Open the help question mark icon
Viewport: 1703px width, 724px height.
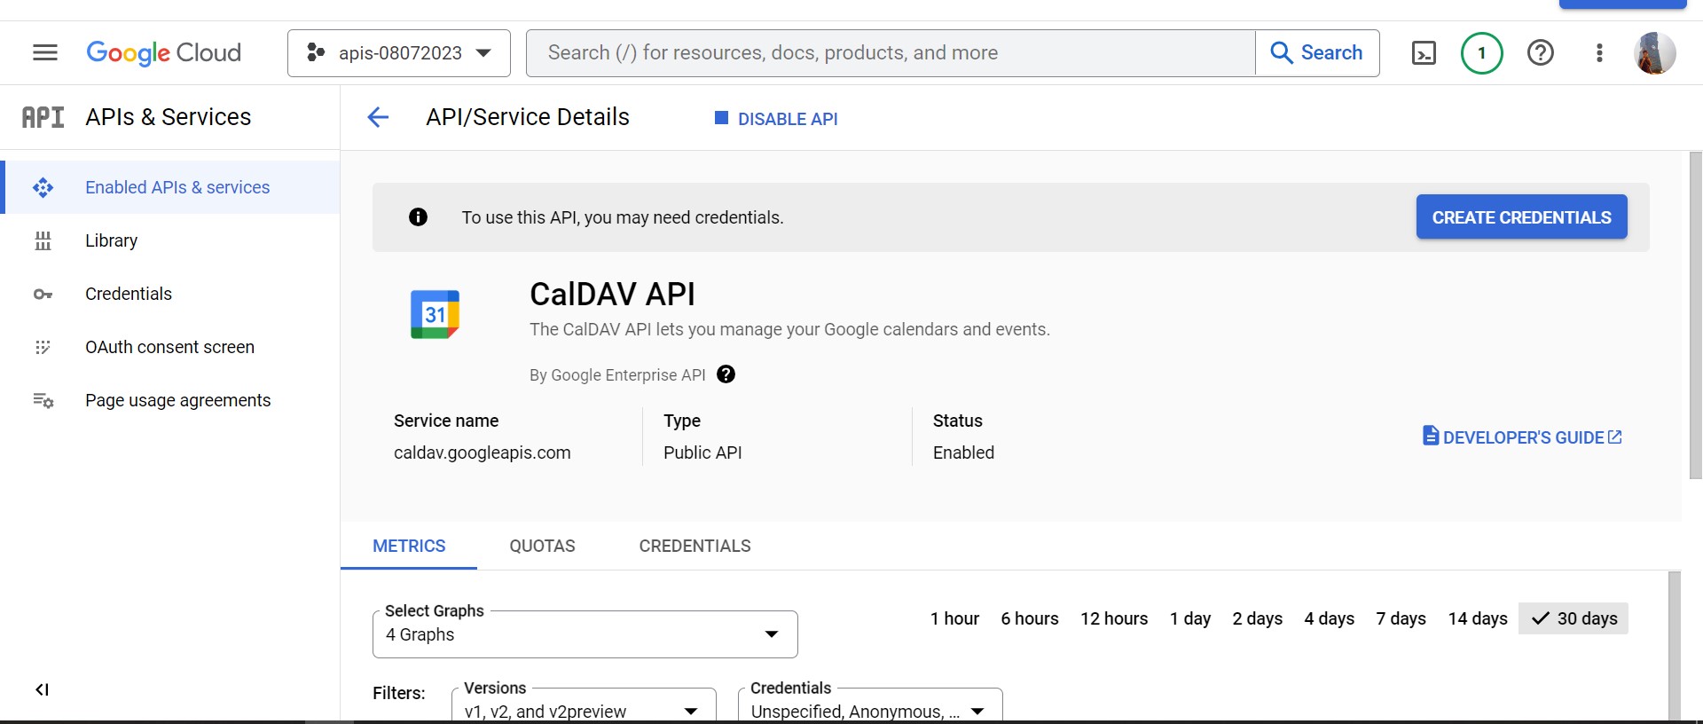pyautogui.click(x=1541, y=53)
